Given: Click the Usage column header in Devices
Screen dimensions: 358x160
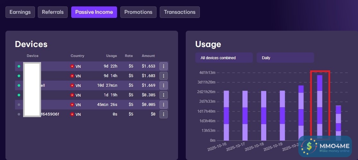Looking at the screenshot, I should coord(111,56).
